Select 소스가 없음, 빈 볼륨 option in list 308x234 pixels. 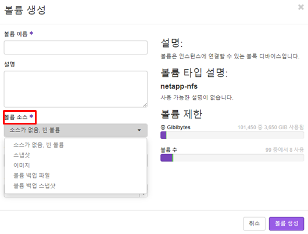38,145
